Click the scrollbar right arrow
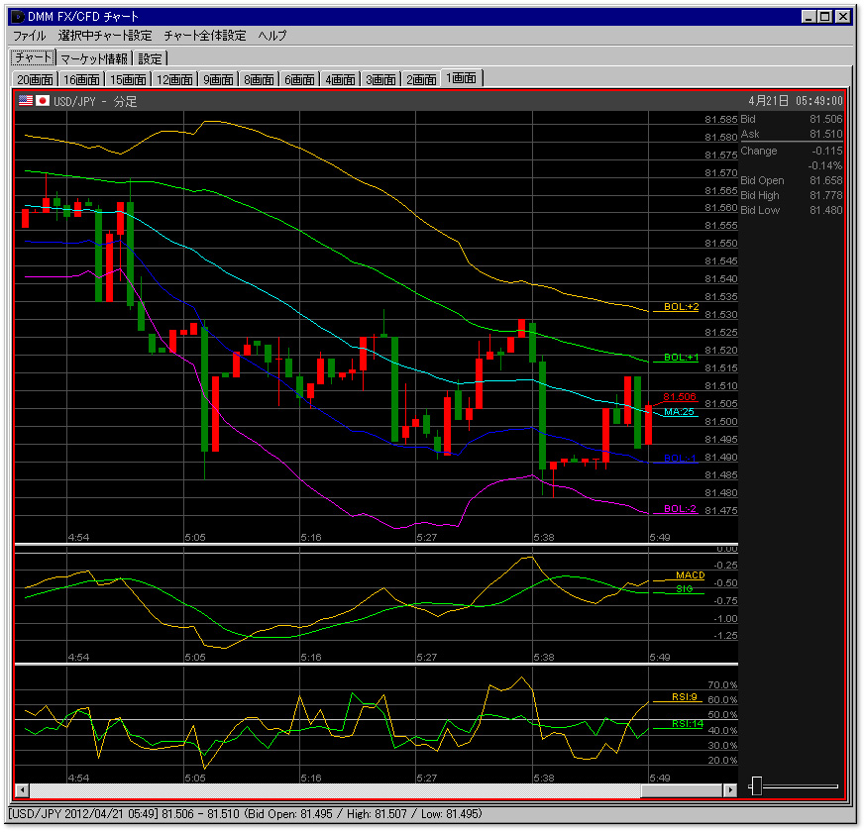 (x=730, y=790)
